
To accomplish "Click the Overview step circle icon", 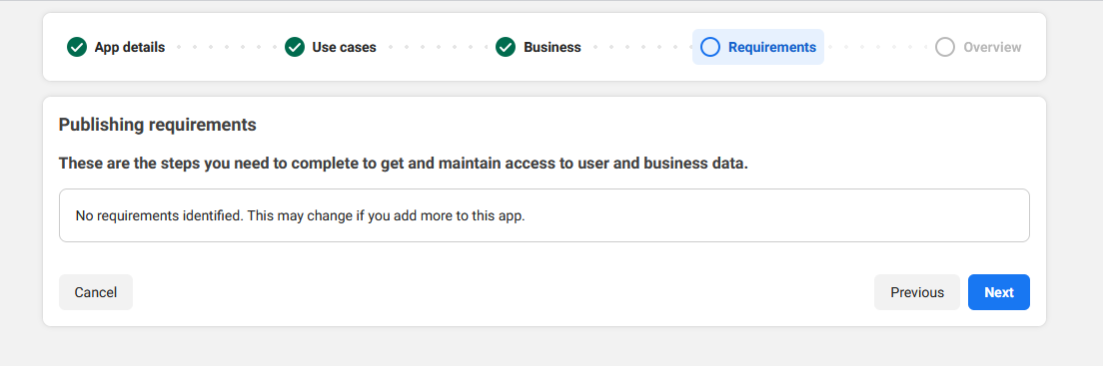I will tap(945, 47).
